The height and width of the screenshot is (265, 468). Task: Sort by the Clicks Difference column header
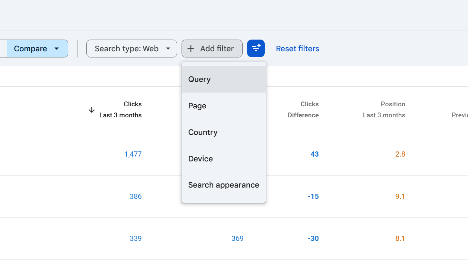[x=303, y=109]
